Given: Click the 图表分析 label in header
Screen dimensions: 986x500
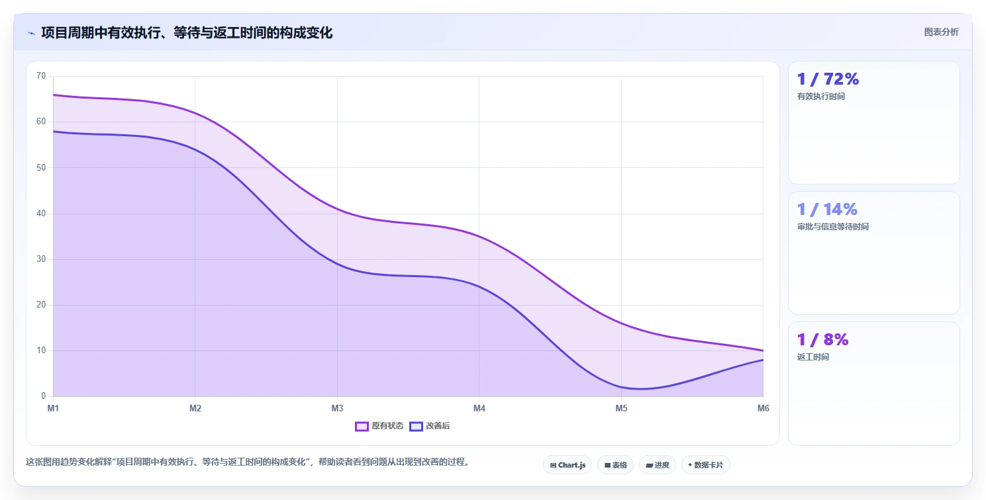Looking at the screenshot, I should point(941,32).
